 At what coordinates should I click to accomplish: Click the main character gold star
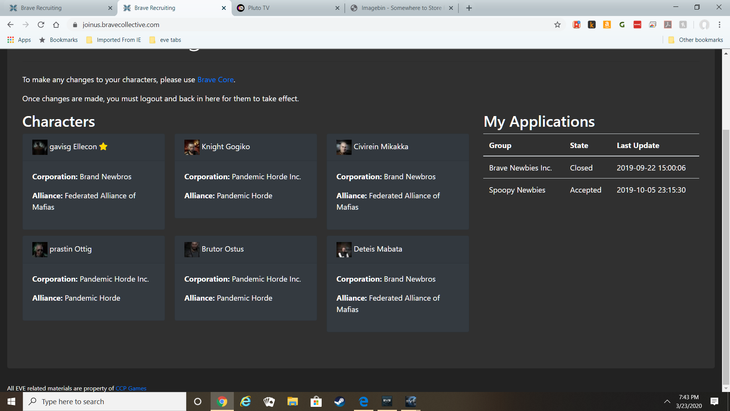103,147
